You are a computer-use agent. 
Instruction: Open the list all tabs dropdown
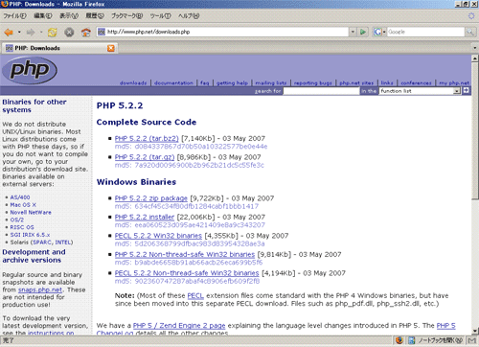click(x=475, y=48)
